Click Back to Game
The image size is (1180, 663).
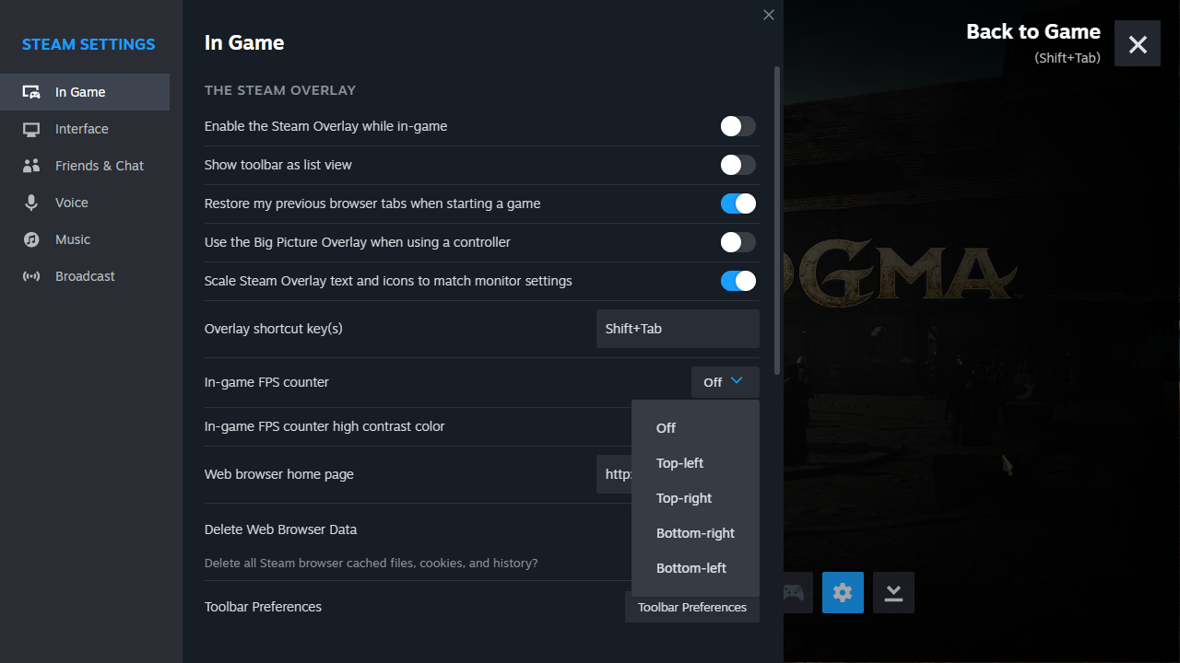click(1032, 31)
